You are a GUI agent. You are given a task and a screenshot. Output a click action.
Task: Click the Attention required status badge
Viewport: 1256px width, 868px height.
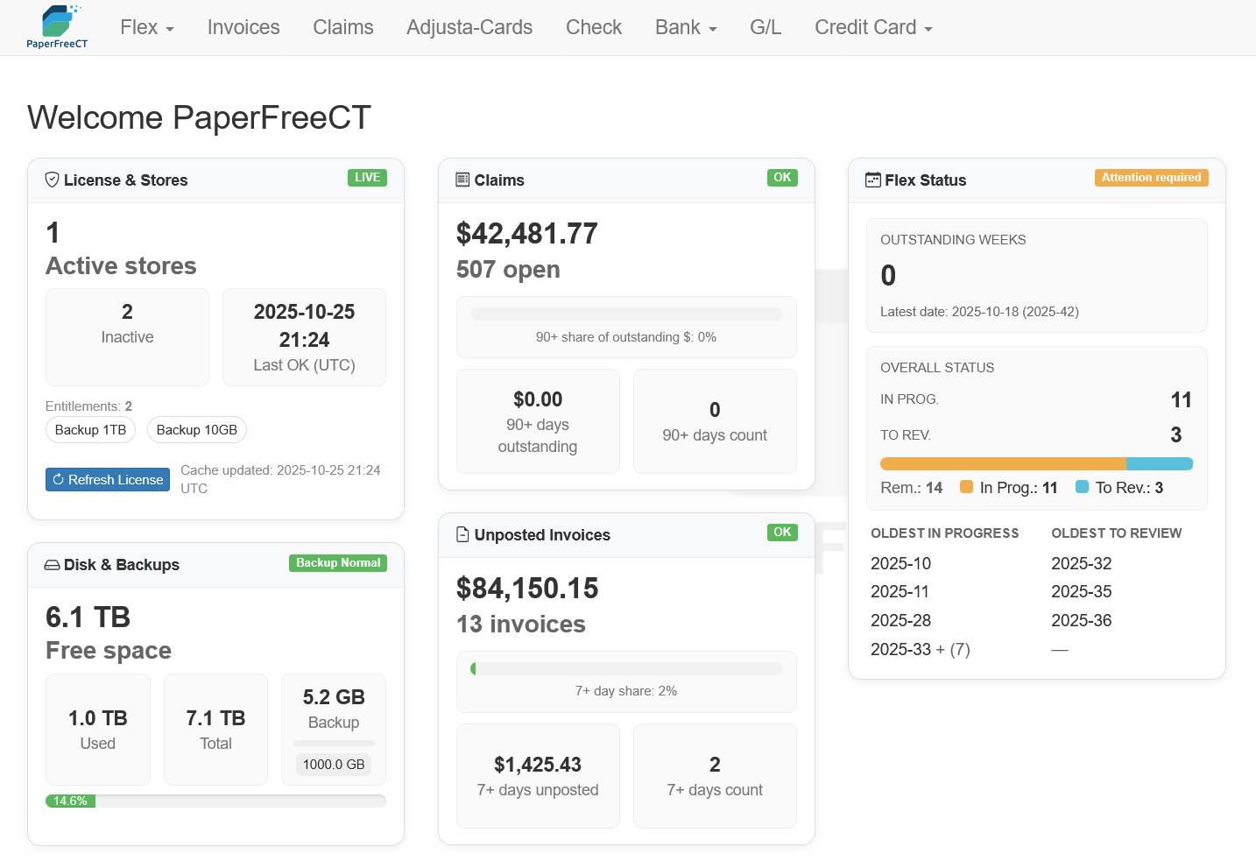[x=1151, y=178]
